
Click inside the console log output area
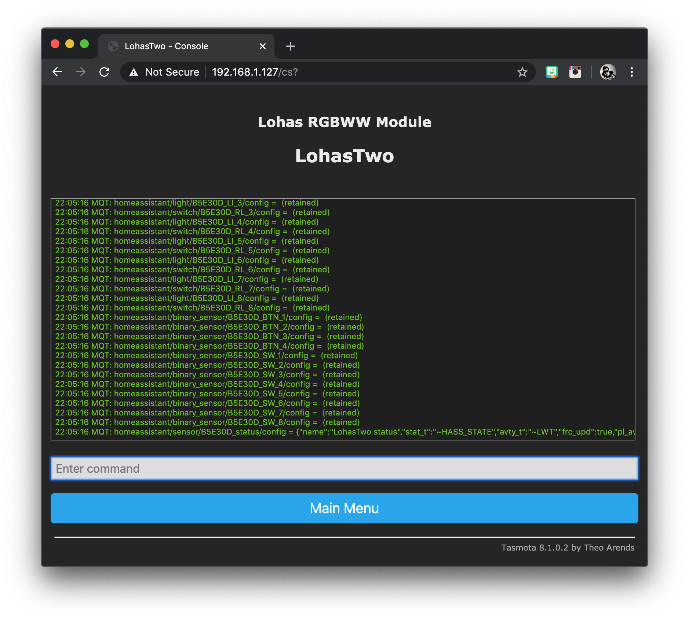click(x=477, y=294)
